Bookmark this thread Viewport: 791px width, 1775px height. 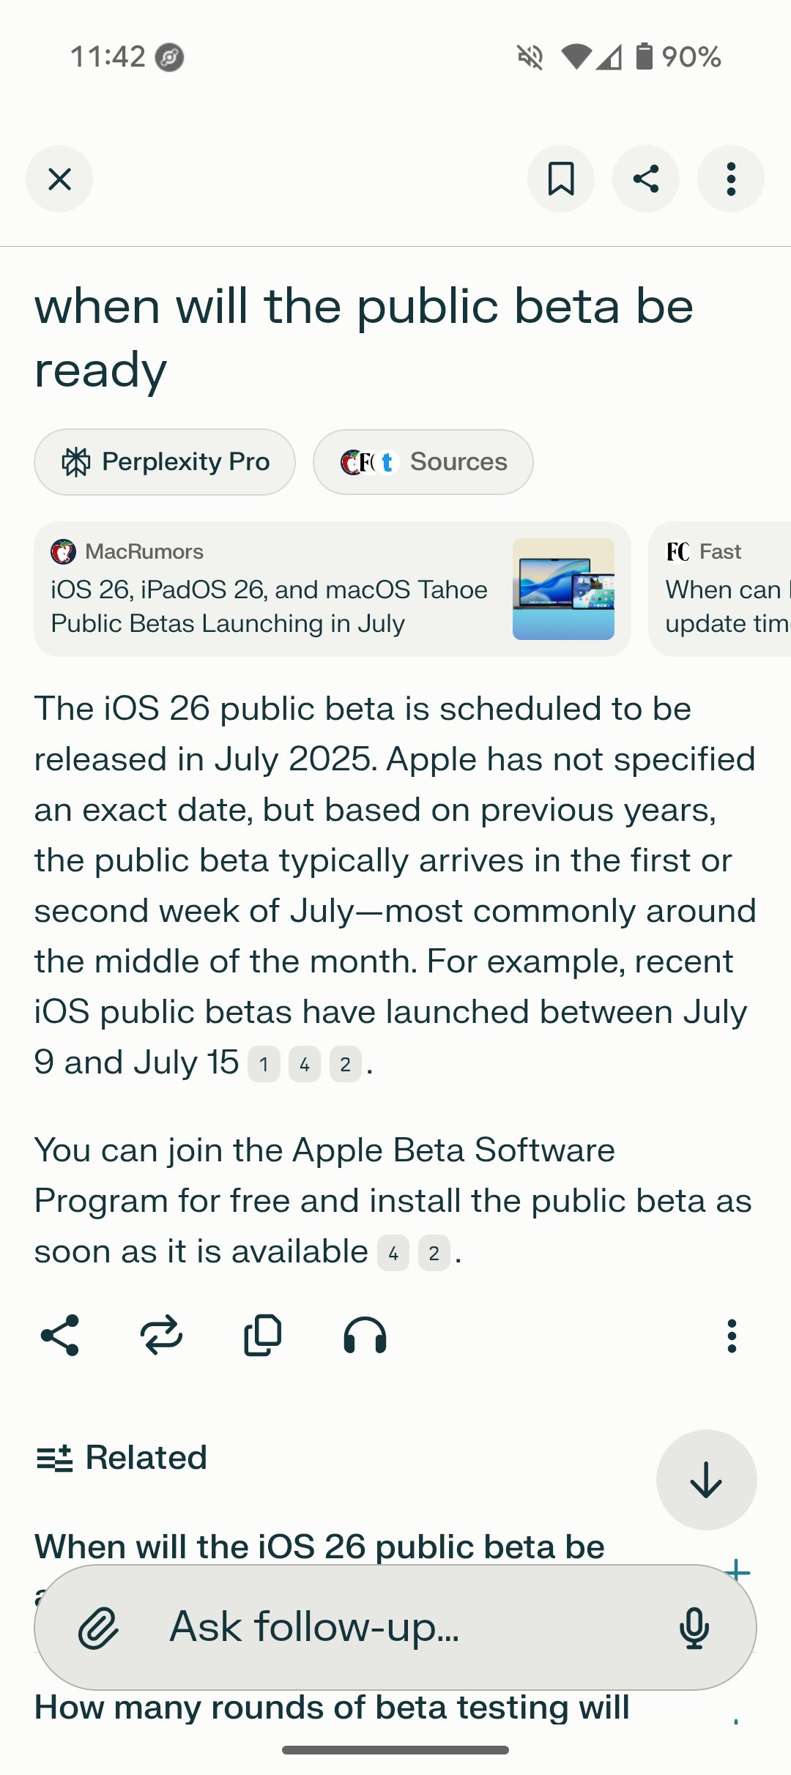561,179
